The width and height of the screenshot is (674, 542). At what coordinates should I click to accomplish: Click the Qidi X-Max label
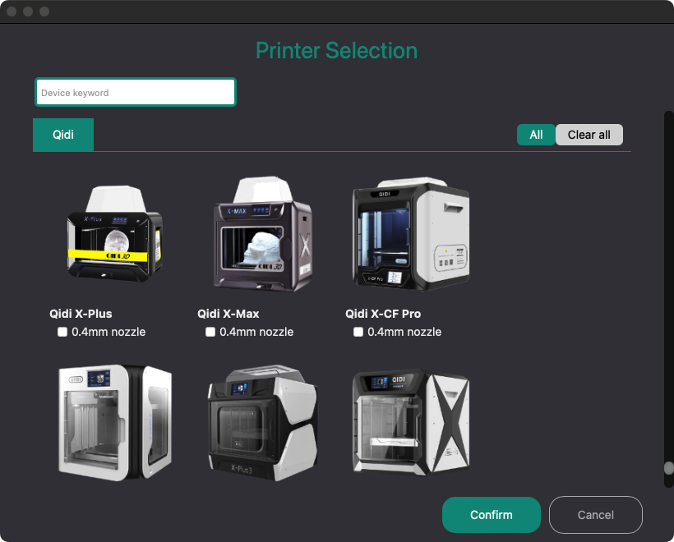pos(229,314)
